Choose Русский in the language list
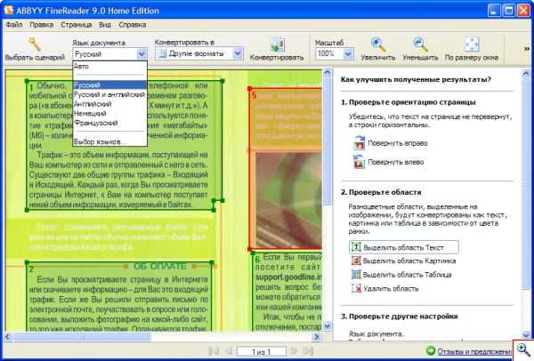Image resolution: width=534 pixels, height=361 pixels. tap(109, 84)
